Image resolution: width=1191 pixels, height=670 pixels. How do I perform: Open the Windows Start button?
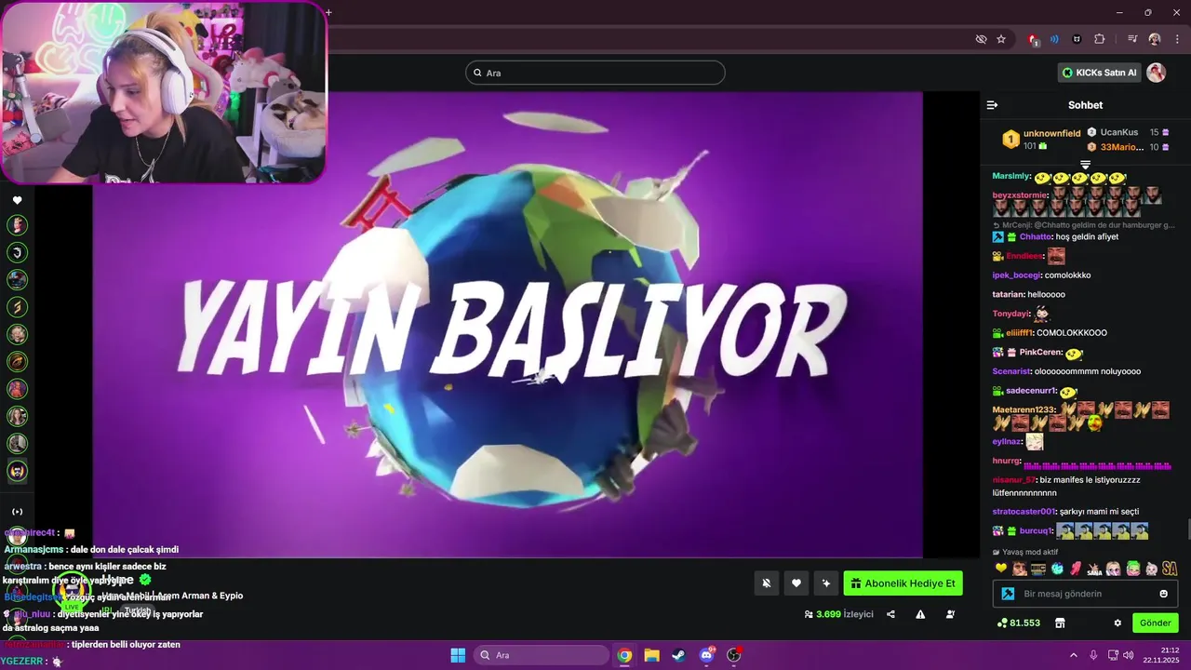coord(458,655)
